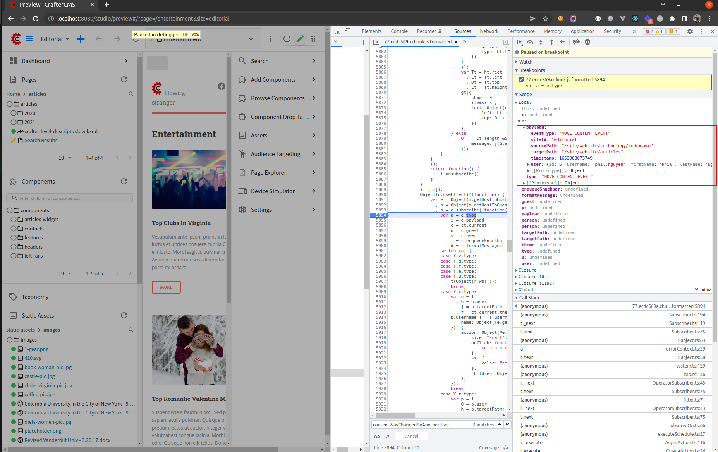Open the Device Simulator panel
This screenshot has height=452, width=718.
(x=272, y=191)
